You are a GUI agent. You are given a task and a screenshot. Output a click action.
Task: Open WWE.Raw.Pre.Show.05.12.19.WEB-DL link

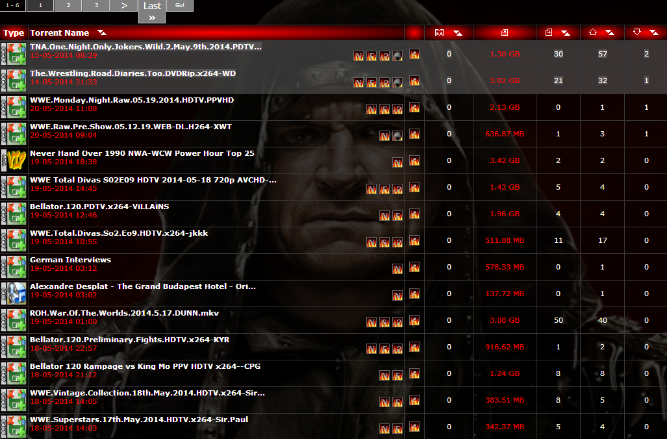pyautogui.click(x=131, y=127)
